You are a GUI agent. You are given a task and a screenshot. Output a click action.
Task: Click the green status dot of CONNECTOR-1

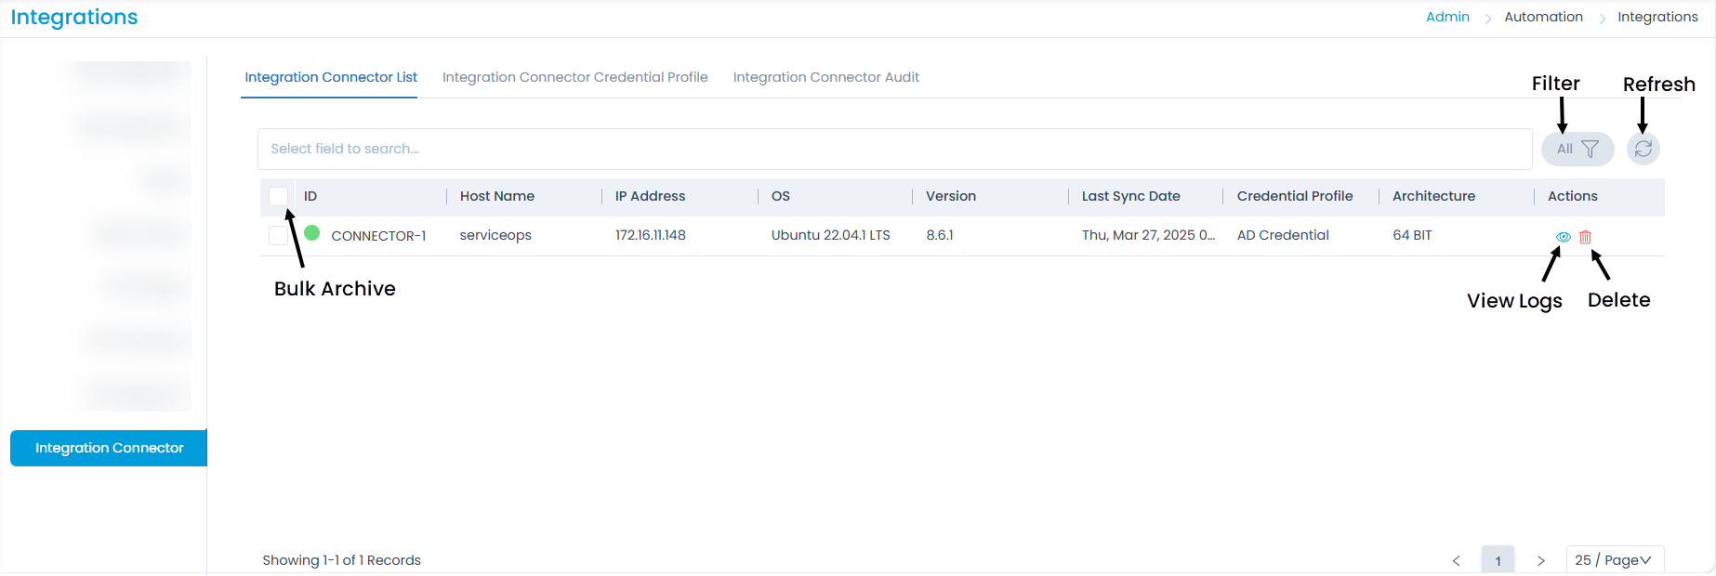point(312,233)
